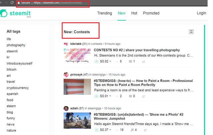This screenshot has width=213, height=135.
Task: Switch to the Hot tab
Action: (134, 13)
